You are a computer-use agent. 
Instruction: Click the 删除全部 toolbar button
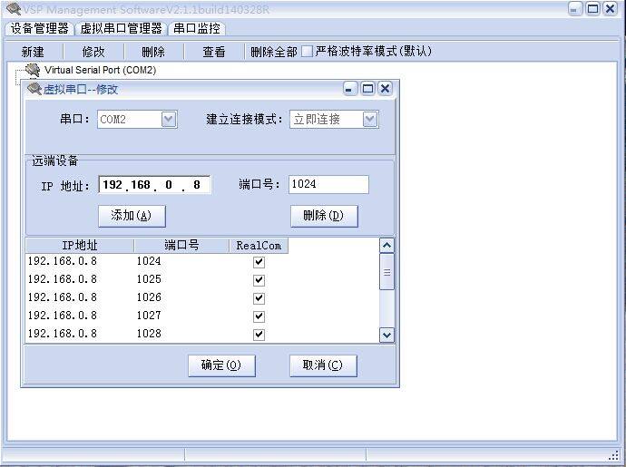274,52
